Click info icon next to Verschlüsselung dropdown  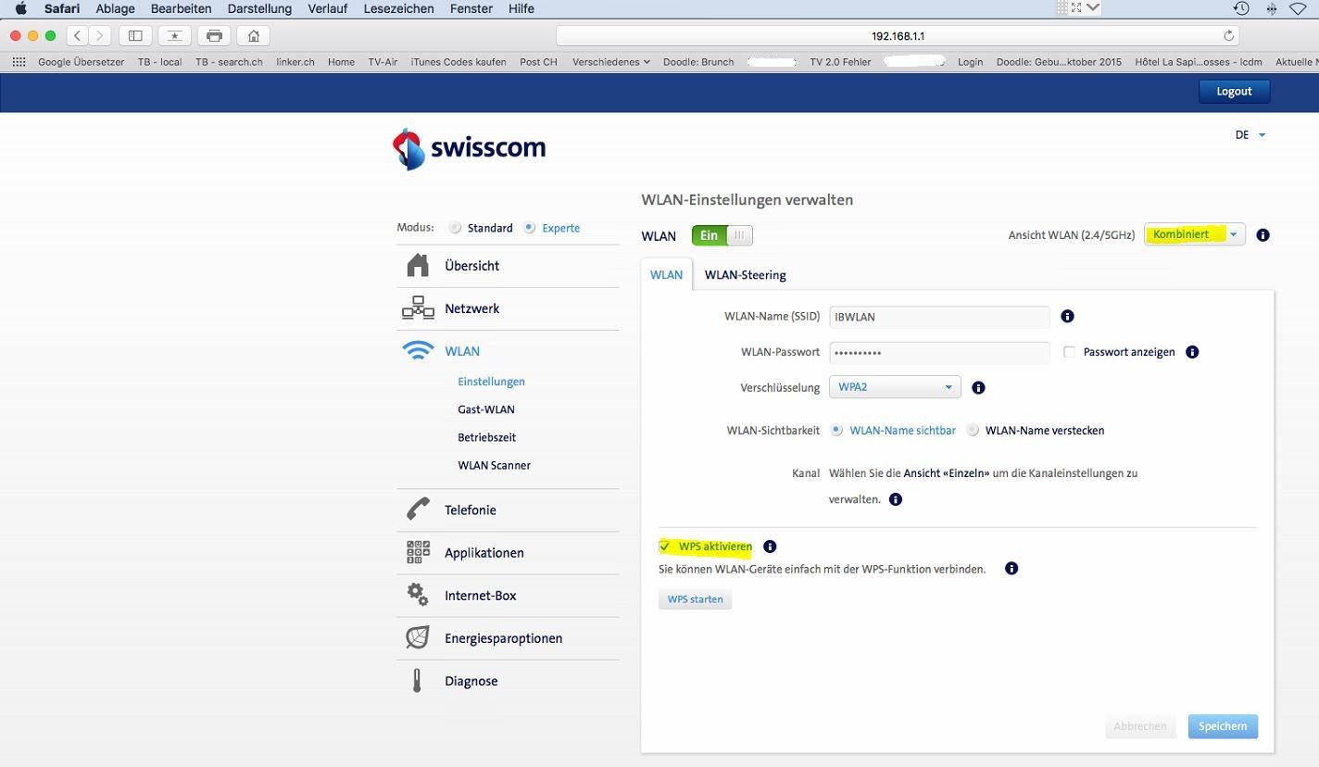pos(978,387)
